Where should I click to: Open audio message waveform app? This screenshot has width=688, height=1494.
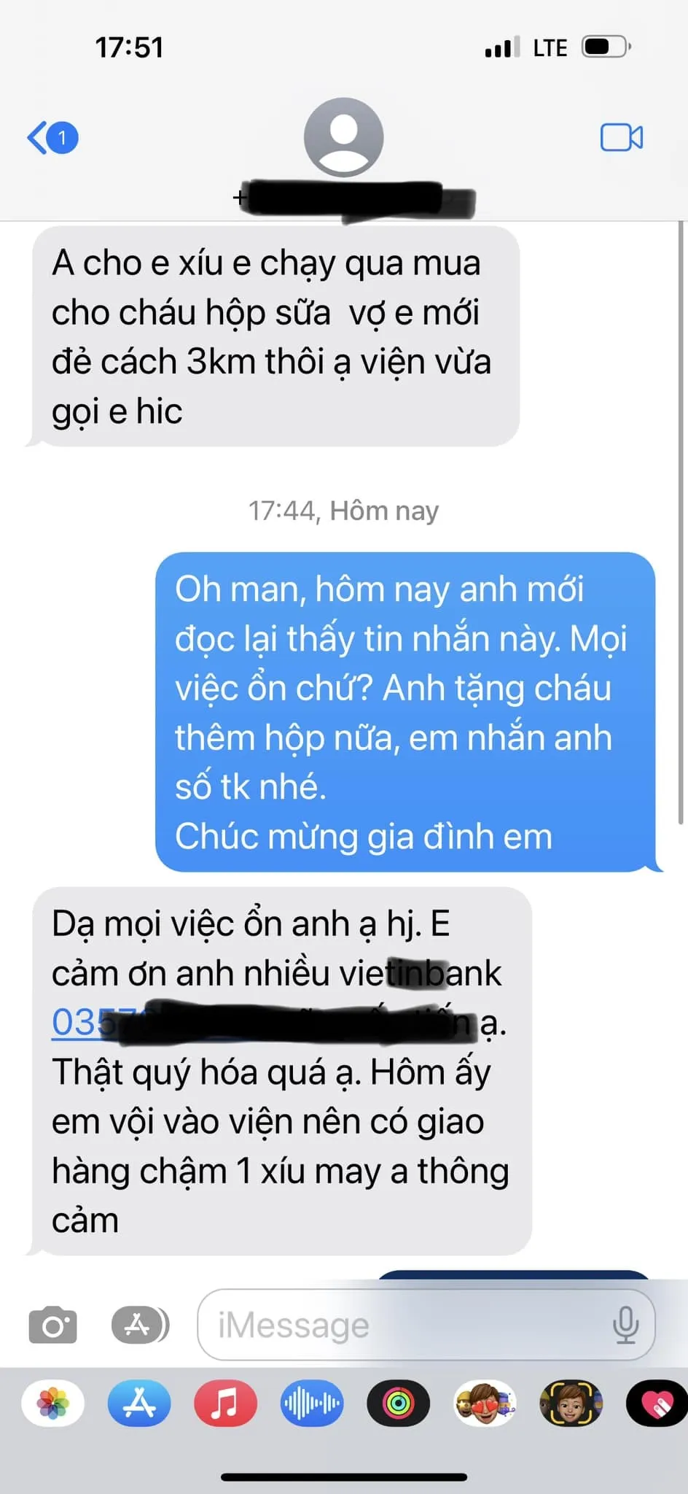coord(312,1403)
